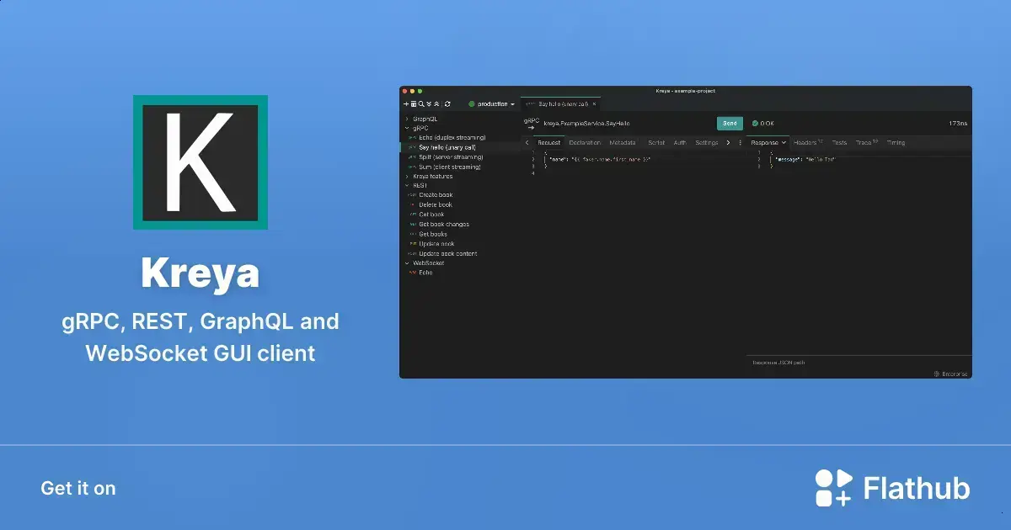Viewport: 1011px width, 530px height.
Task: Click the response JSON message body
Action: [805, 160]
